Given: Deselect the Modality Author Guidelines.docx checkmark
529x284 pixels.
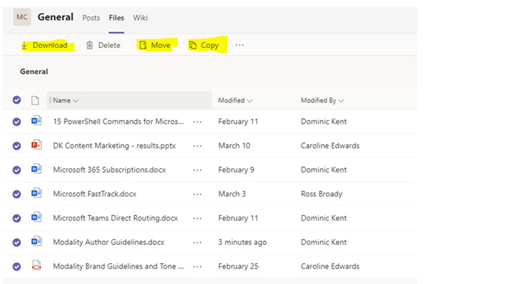Looking at the screenshot, I should pos(17,243).
